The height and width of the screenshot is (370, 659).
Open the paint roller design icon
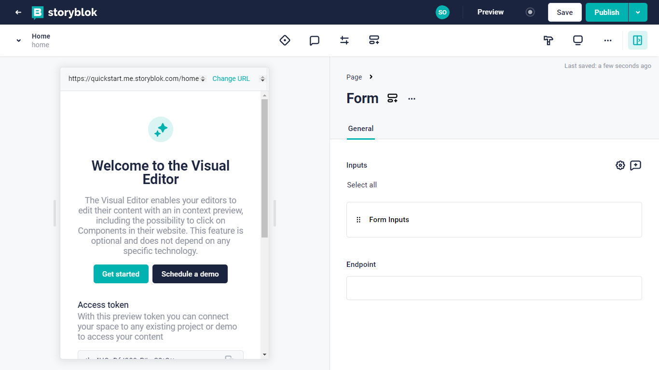click(548, 40)
